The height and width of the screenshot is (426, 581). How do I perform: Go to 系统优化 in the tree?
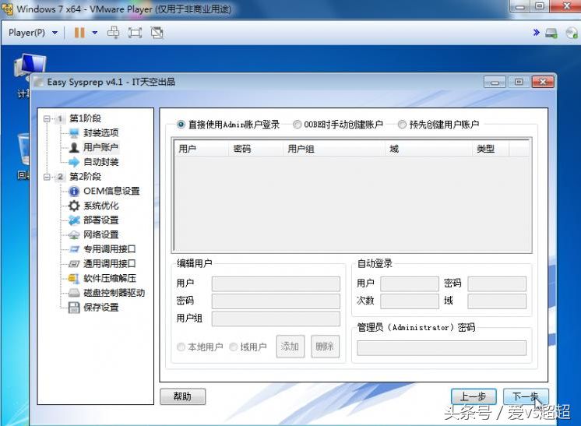tap(100, 206)
